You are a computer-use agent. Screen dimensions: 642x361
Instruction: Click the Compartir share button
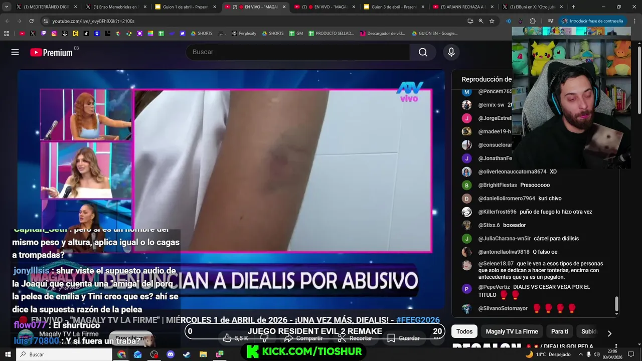coord(303,338)
